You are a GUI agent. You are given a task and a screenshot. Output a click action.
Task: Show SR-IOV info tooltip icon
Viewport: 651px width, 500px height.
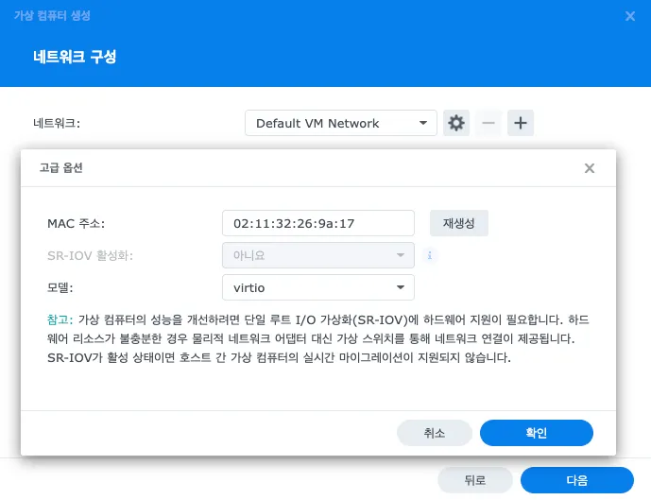[x=430, y=255]
